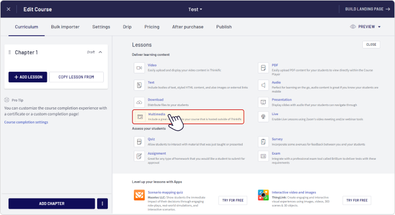395x215 pixels.
Task: Select the Multimedia lesson title
Action: pyautogui.click(x=157, y=114)
